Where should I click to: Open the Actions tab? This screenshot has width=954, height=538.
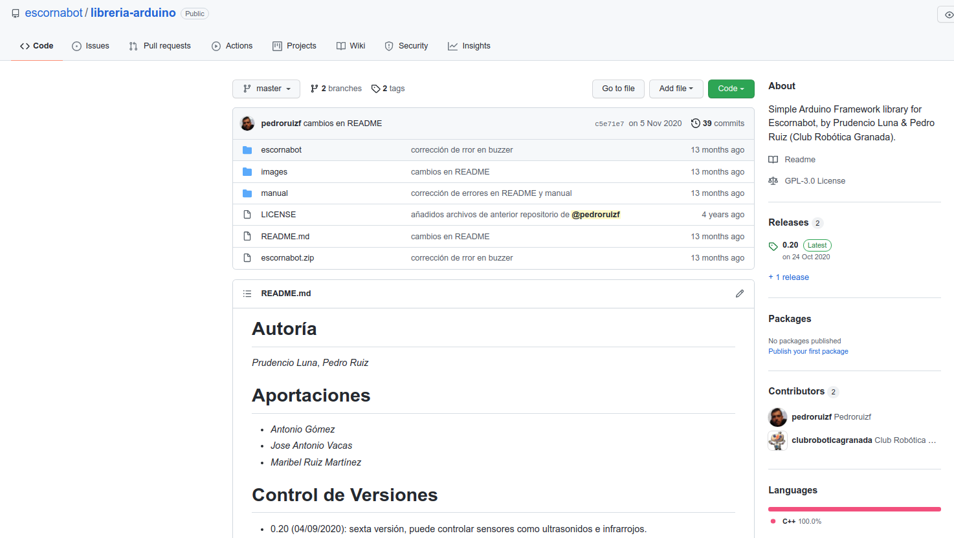click(232, 46)
